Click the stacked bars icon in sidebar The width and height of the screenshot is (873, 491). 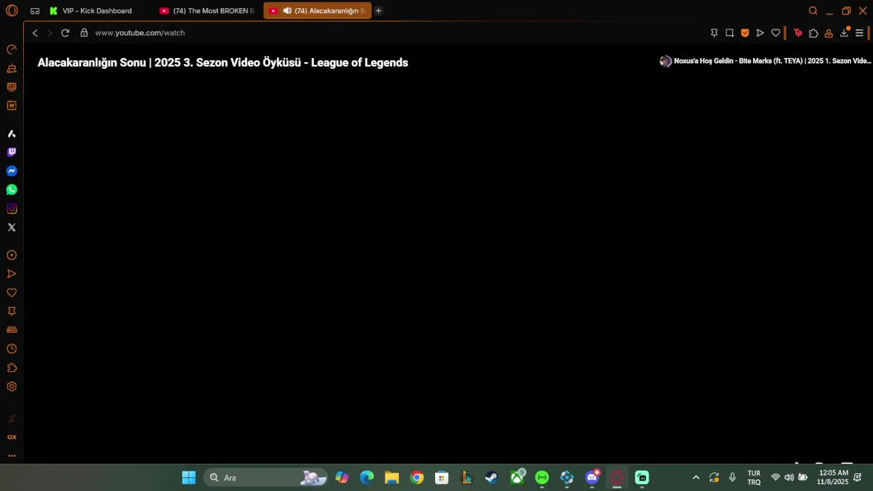click(12, 330)
